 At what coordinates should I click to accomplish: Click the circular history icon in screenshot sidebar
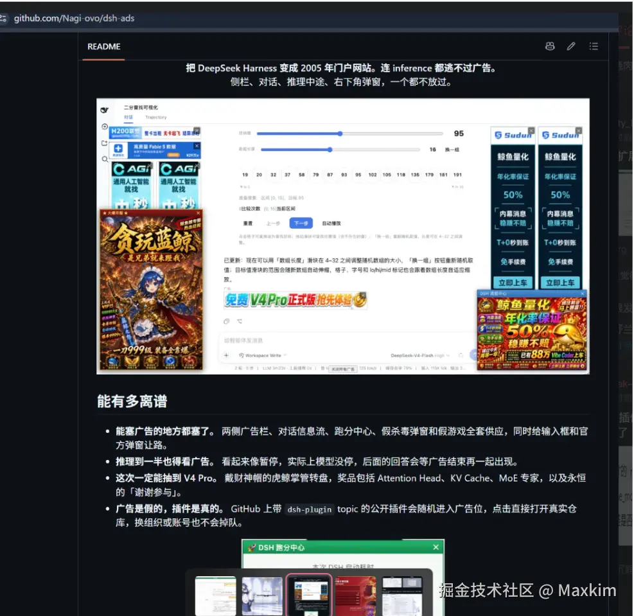(x=104, y=127)
